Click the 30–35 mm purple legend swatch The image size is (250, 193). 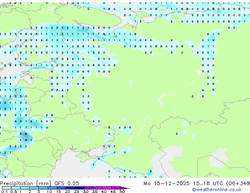[89, 188]
